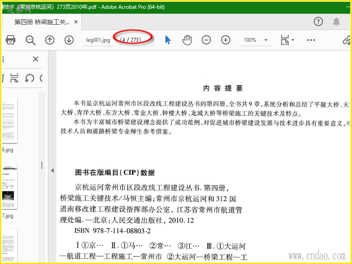352x264 pixels.
Task: Close the page thumbnails panel
Action: tap(36, 59)
